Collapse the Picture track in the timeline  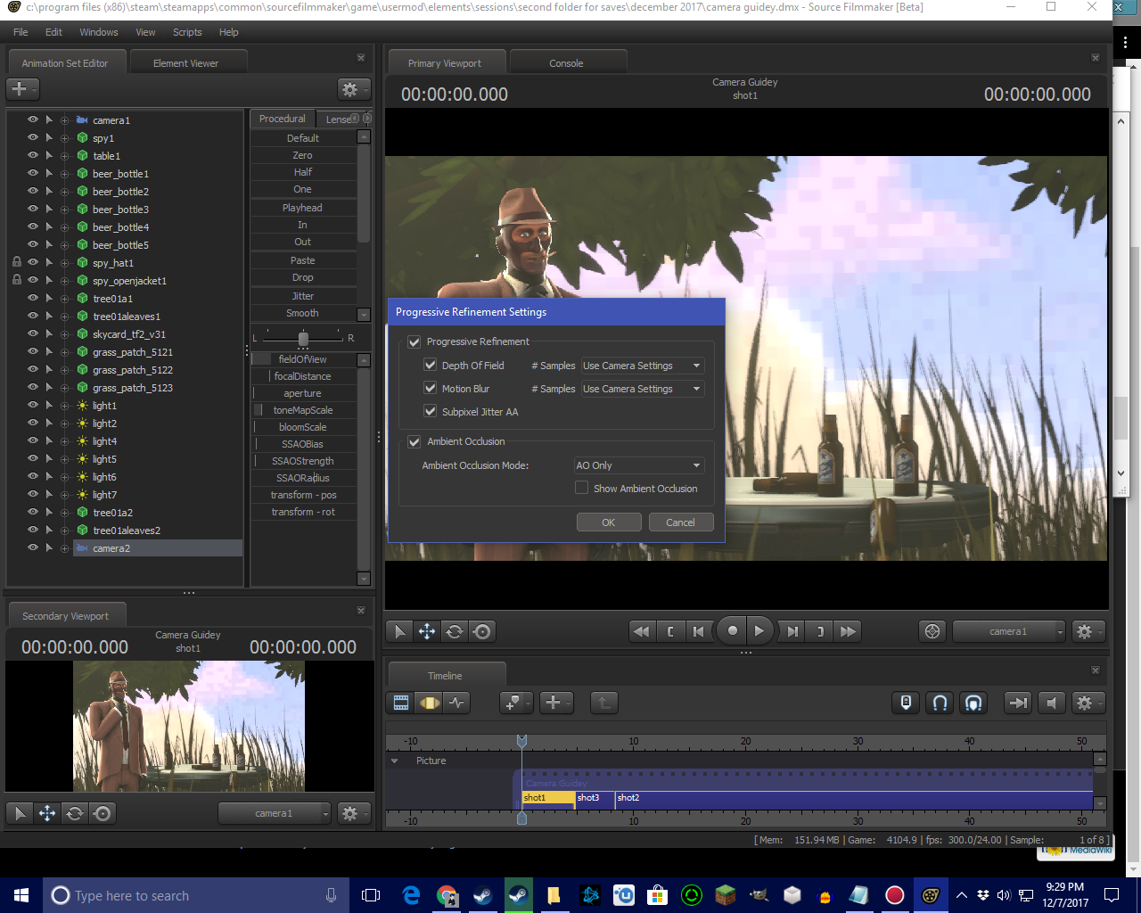click(394, 761)
